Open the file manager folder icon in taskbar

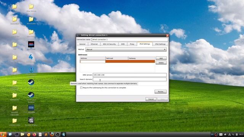[x=22, y=134]
